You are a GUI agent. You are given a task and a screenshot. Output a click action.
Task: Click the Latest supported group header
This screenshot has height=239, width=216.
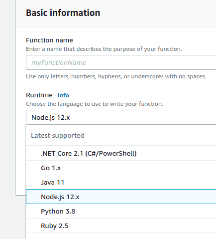pos(58,135)
